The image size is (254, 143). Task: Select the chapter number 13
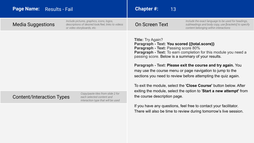pyautogui.click(x=173, y=9)
